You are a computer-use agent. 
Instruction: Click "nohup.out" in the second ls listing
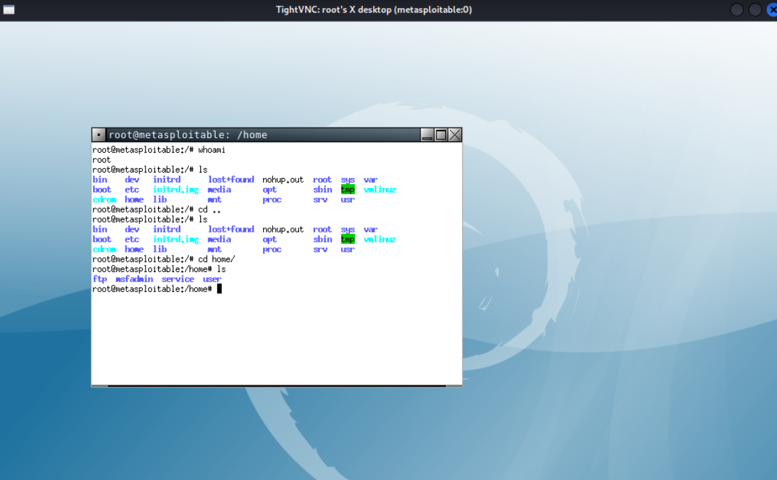[283, 229]
